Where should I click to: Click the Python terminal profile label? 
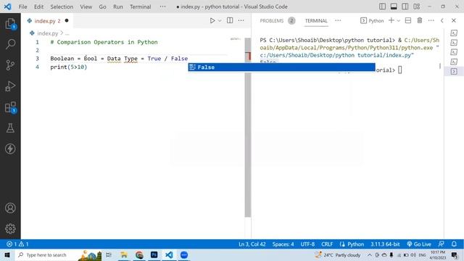[372, 21]
